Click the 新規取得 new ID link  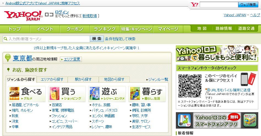(x=90, y=16)
